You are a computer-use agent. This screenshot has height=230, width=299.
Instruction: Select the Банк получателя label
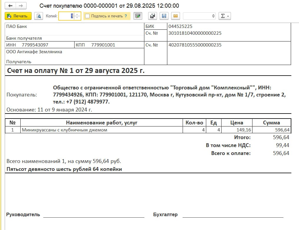point(24,38)
